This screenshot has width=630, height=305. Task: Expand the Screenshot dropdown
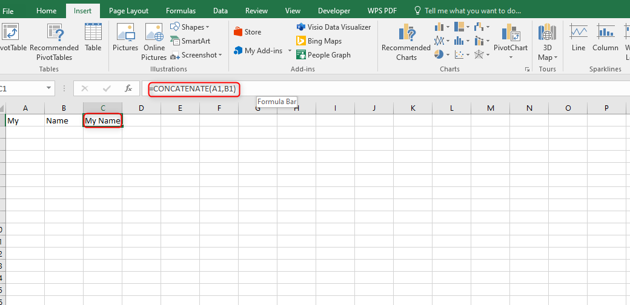220,55
